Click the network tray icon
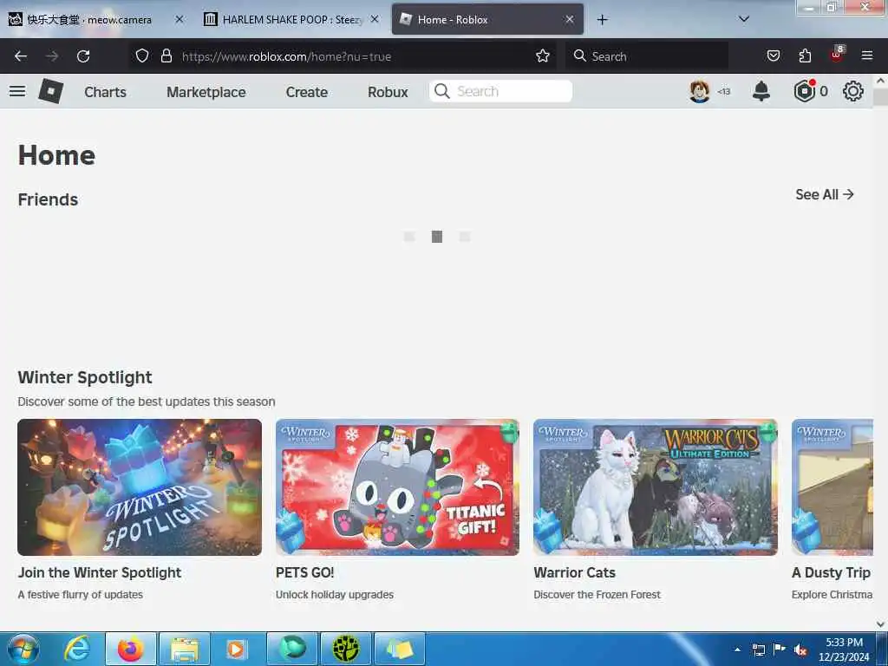 [759, 650]
